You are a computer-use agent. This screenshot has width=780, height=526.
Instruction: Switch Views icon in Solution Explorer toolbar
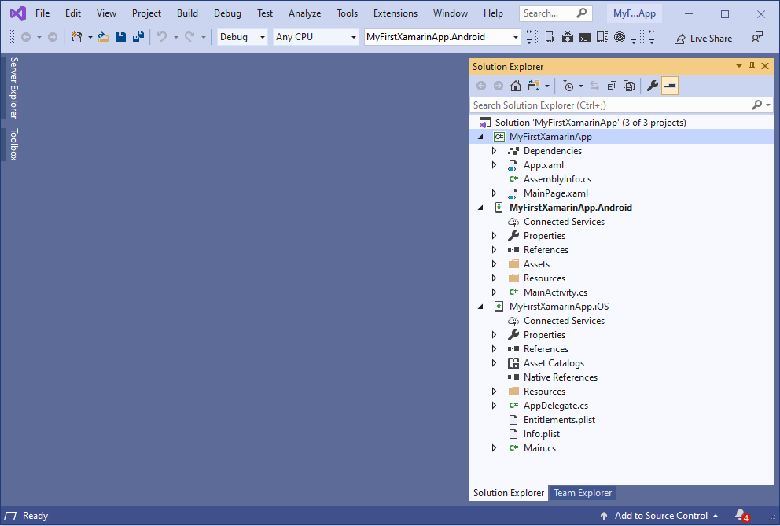(534, 86)
